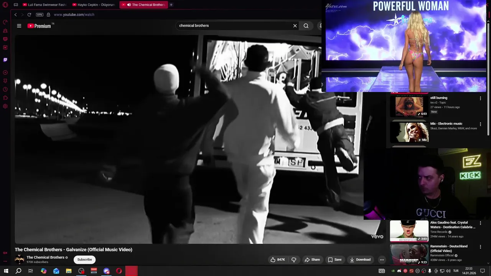Open Discord icon in system tray

[x=399, y=271]
